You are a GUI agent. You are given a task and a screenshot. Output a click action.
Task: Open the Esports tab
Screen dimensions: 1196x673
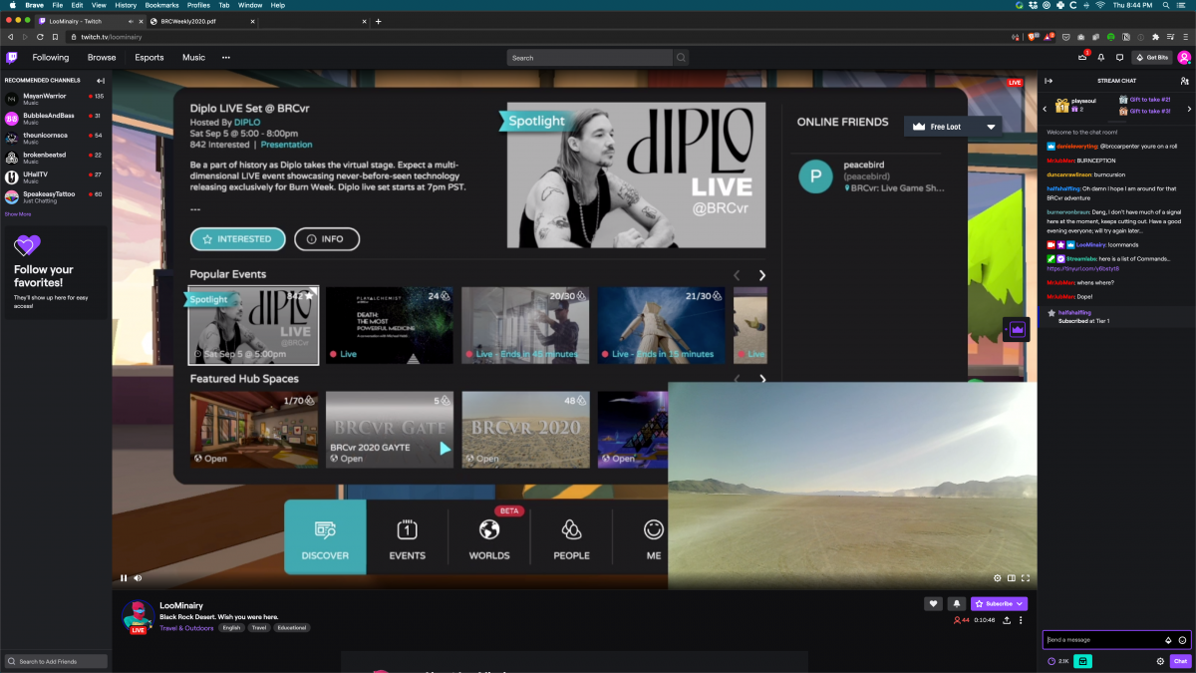point(149,58)
